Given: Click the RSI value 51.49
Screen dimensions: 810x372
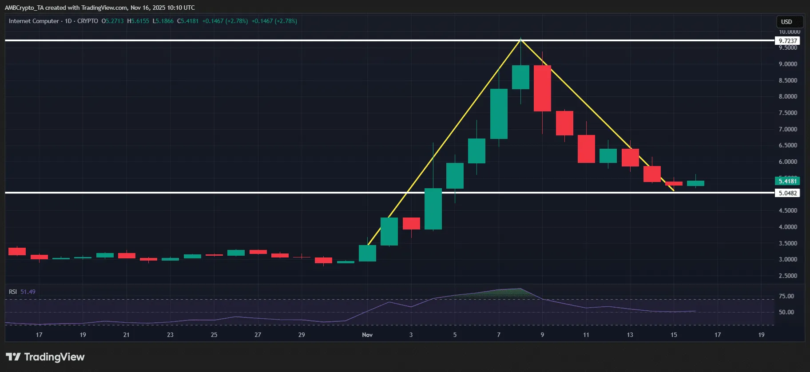Looking at the screenshot, I should (28, 292).
